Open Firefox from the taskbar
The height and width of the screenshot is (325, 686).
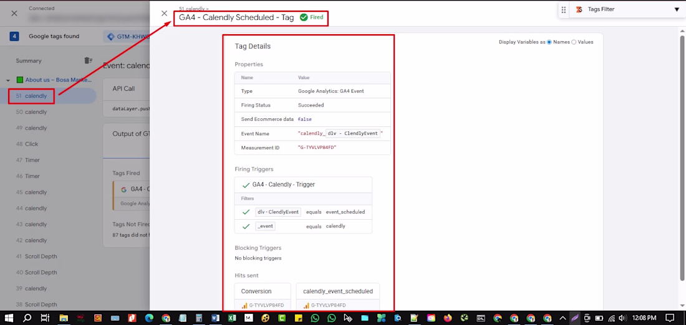448,318
